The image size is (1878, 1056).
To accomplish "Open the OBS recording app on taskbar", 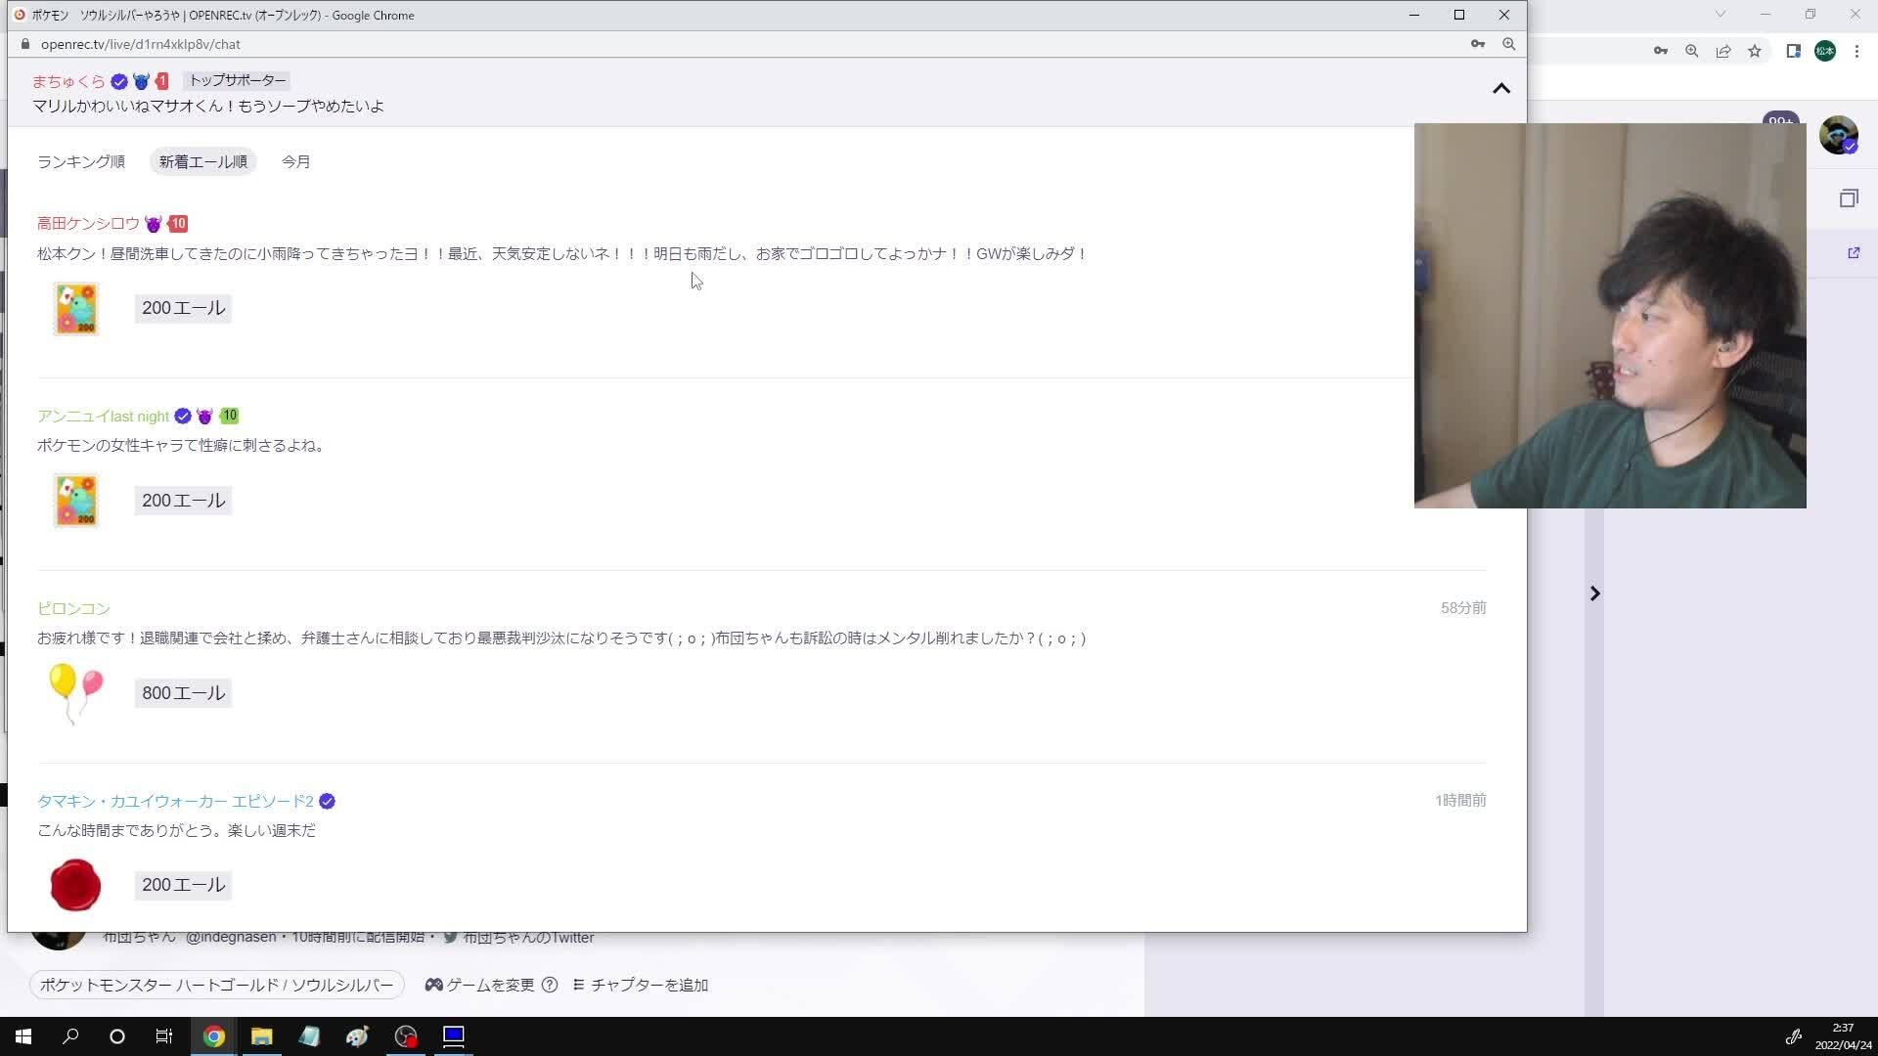I will coord(406,1036).
